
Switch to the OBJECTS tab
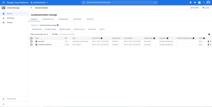pos(34,19)
